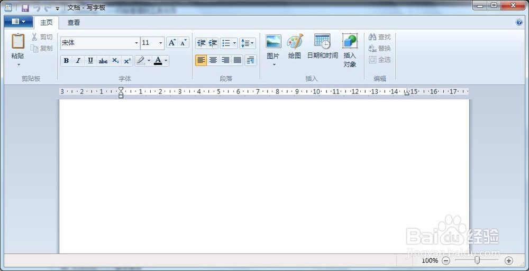529x271 pixels.
Task: Click the zoom slider handle
Action: tap(477, 260)
